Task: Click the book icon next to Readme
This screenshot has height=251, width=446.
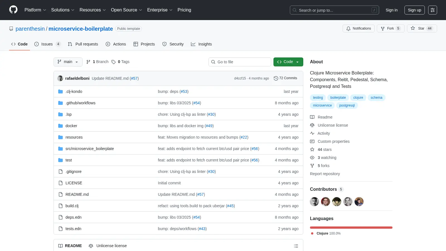Action: (x=312, y=117)
